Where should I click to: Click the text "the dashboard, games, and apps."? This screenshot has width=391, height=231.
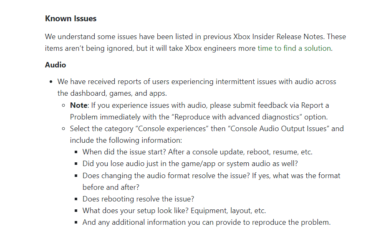coord(112,93)
